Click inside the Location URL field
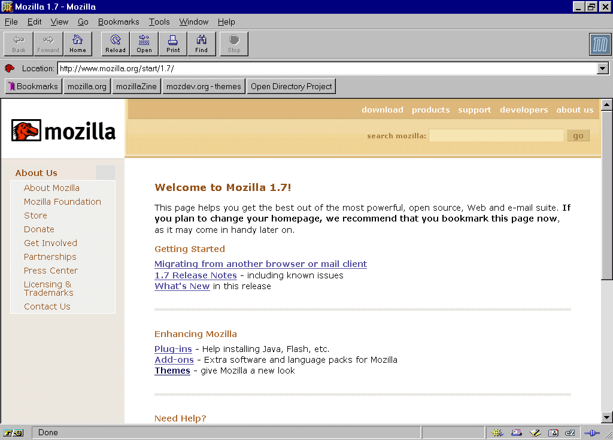The width and height of the screenshot is (613, 440). (327, 68)
